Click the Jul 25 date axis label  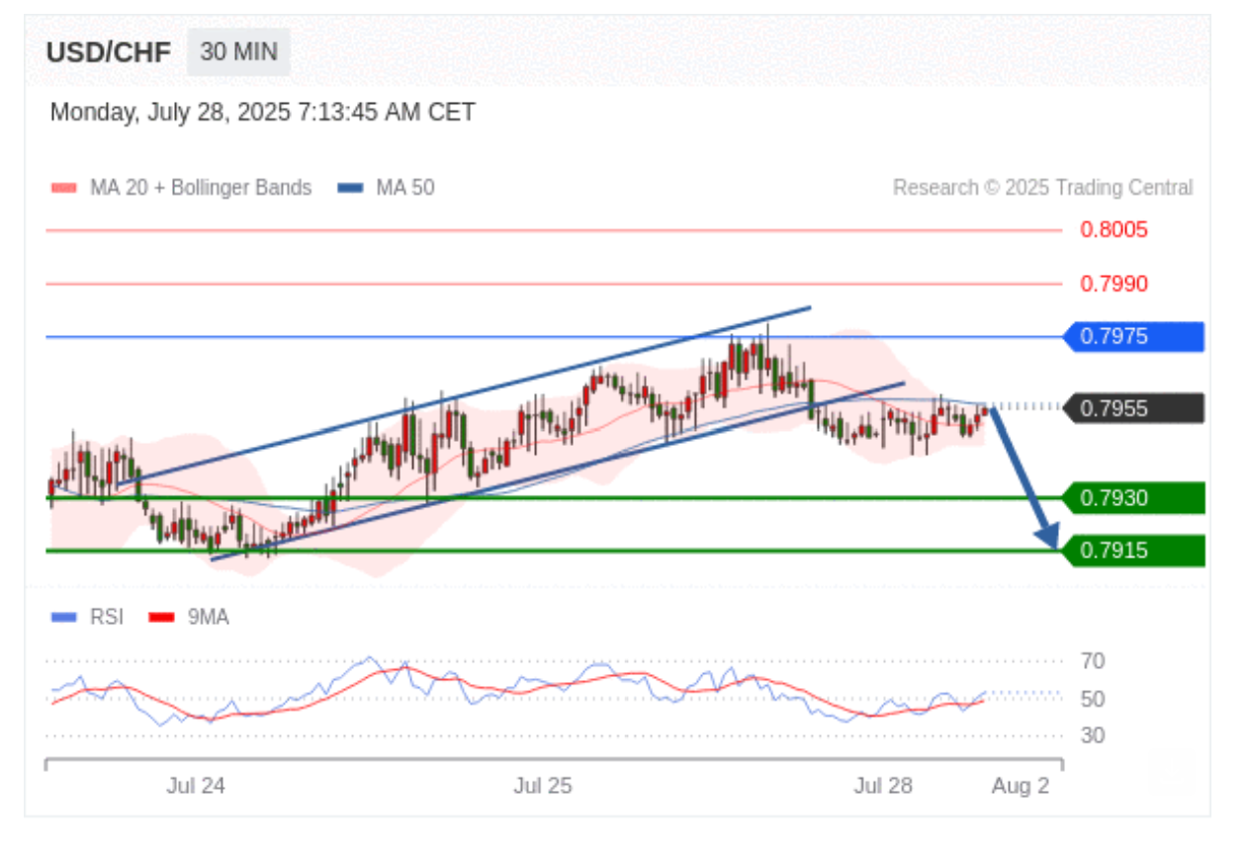(543, 787)
